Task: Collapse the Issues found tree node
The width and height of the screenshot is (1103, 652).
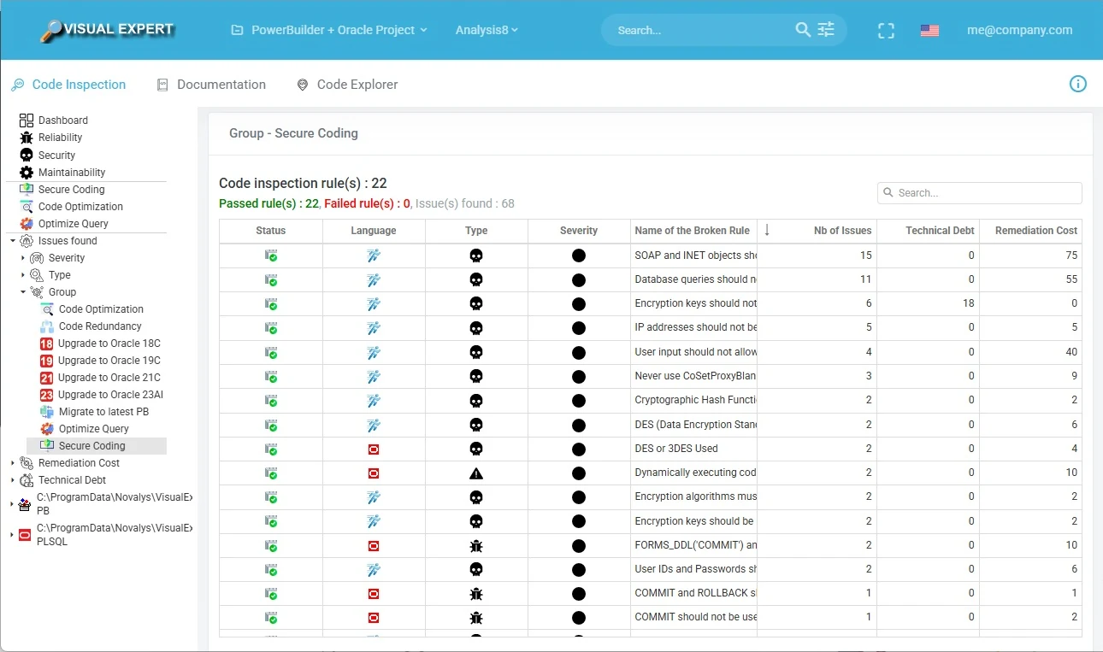Action: pos(13,241)
